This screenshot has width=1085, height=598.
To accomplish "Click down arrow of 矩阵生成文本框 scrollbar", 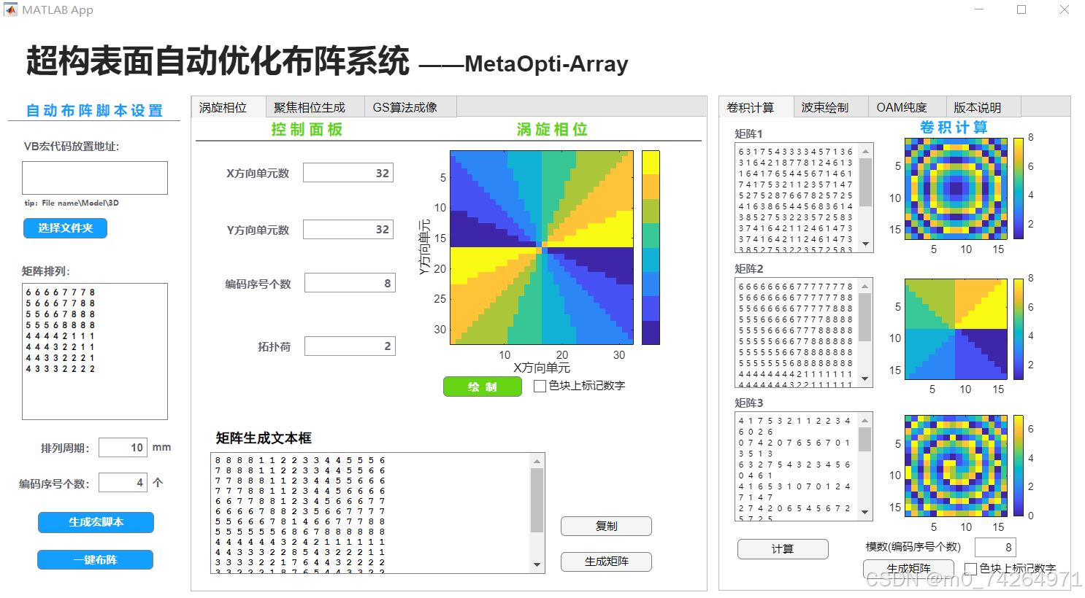I will 537,565.
